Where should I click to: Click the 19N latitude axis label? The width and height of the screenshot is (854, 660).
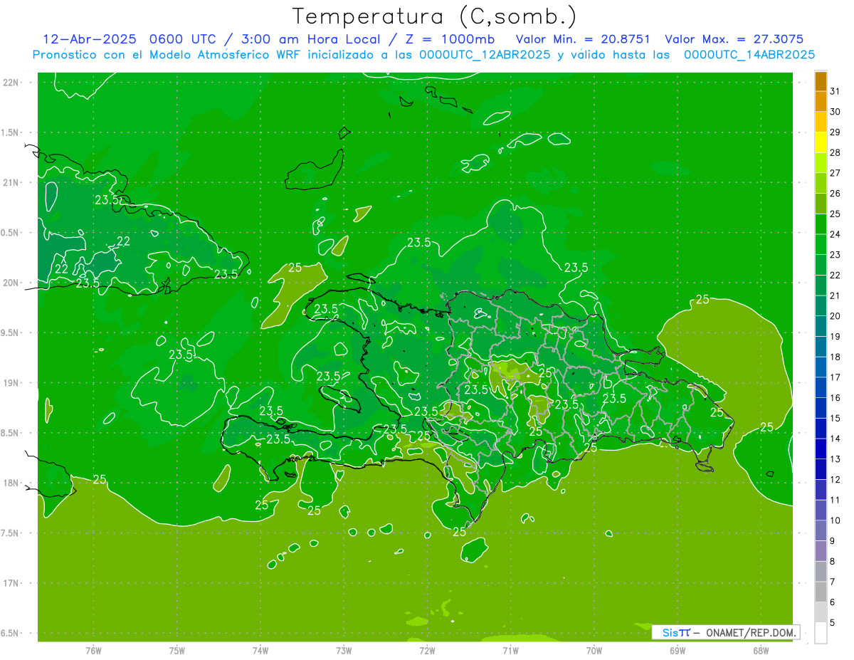pyautogui.click(x=12, y=383)
